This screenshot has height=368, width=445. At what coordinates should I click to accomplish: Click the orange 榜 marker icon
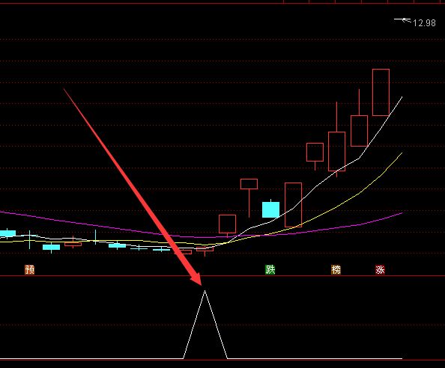[336, 269]
